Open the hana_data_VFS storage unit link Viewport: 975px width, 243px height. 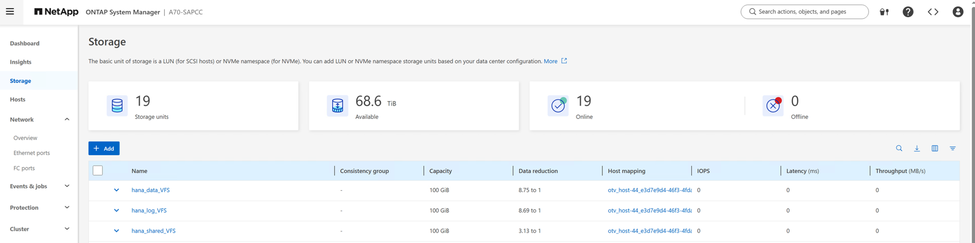[x=151, y=190]
